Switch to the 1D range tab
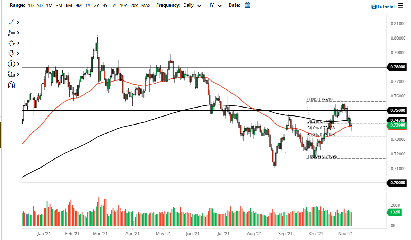 pyautogui.click(x=30, y=5)
